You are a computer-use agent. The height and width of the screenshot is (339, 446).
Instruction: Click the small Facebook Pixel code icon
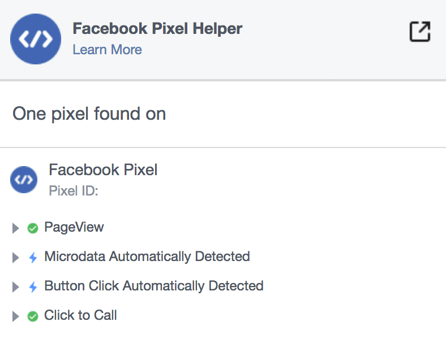pos(24,180)
